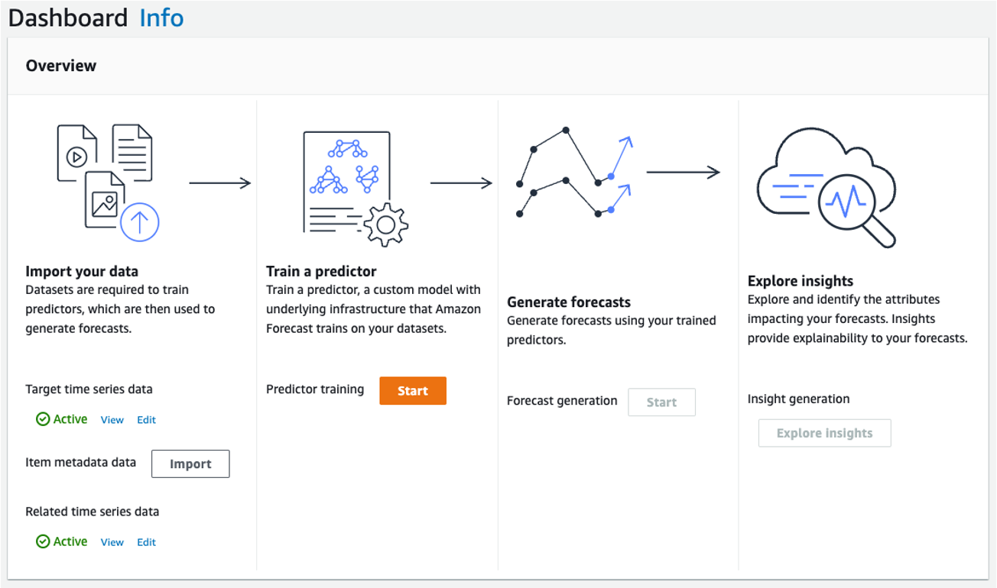Click arrow between forecasts and insights
The width and height of the screenshot is (997, 588).
[684, 173]
